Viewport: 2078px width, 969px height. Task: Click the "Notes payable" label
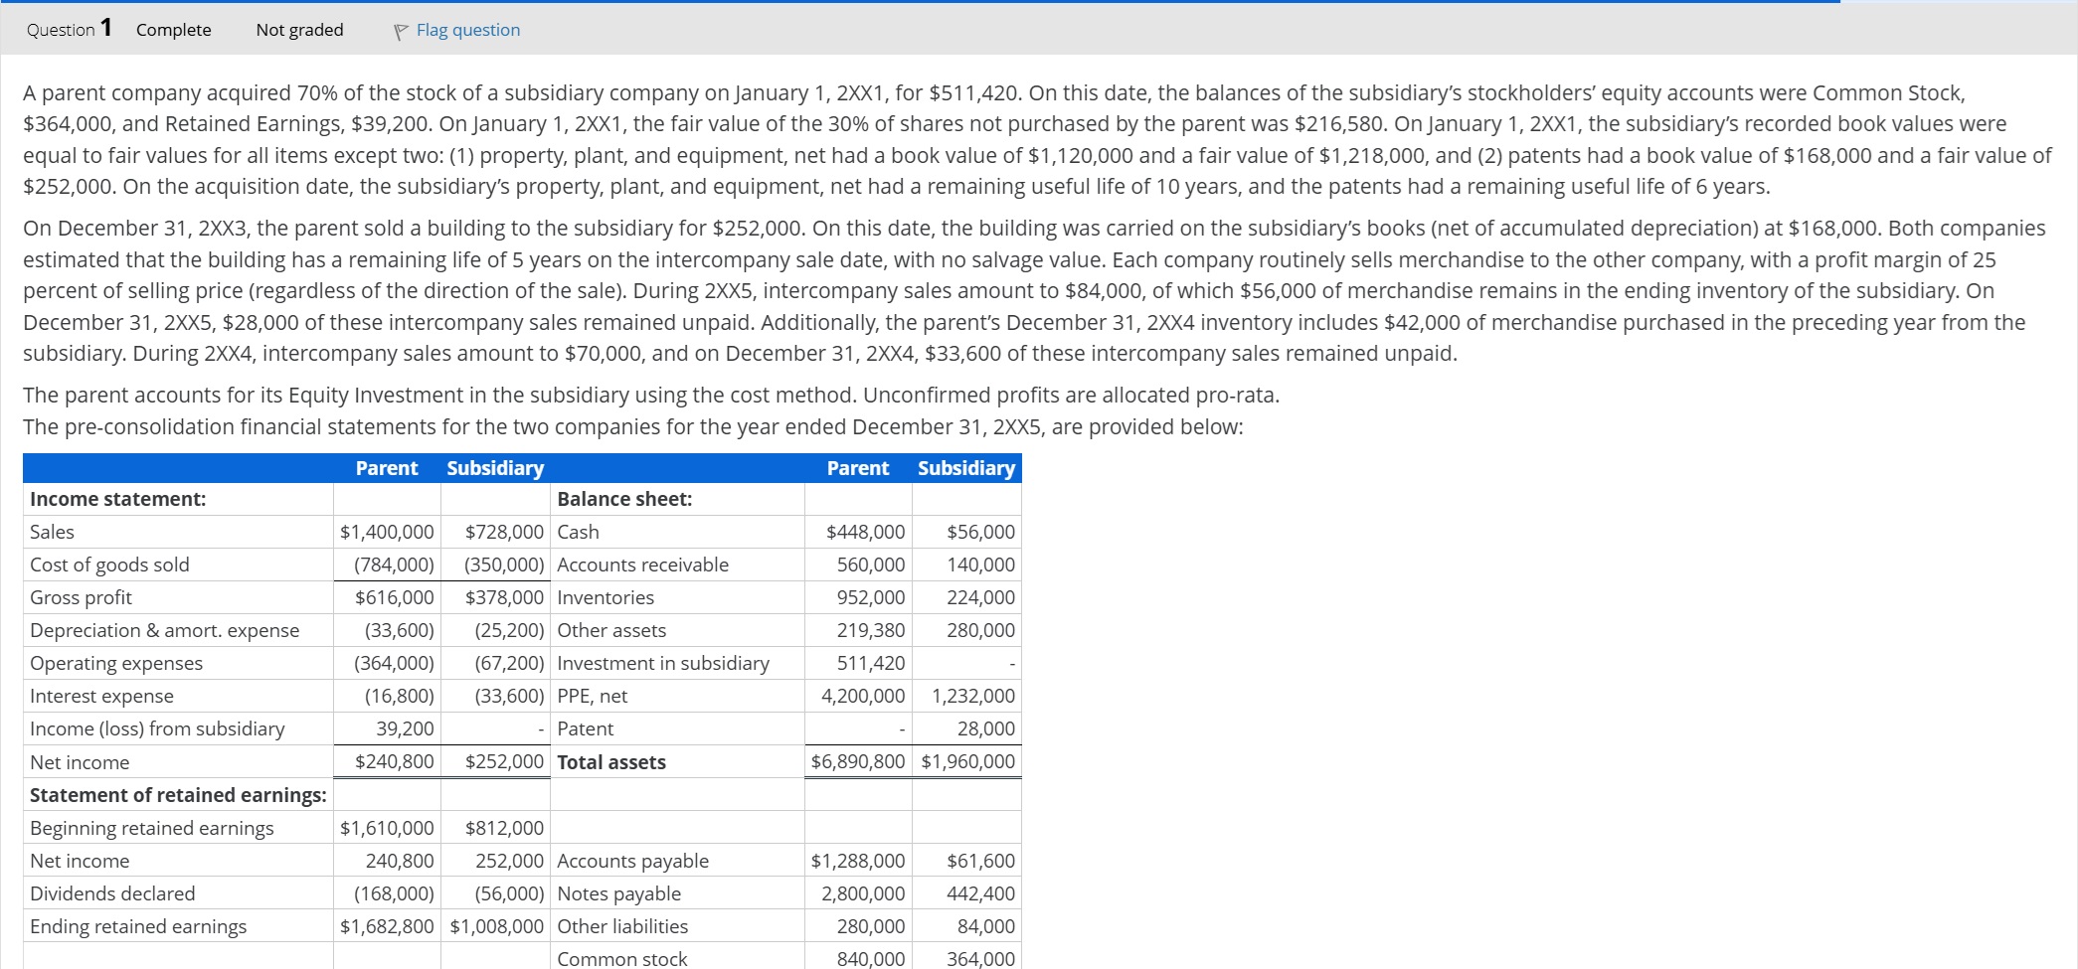619,893
